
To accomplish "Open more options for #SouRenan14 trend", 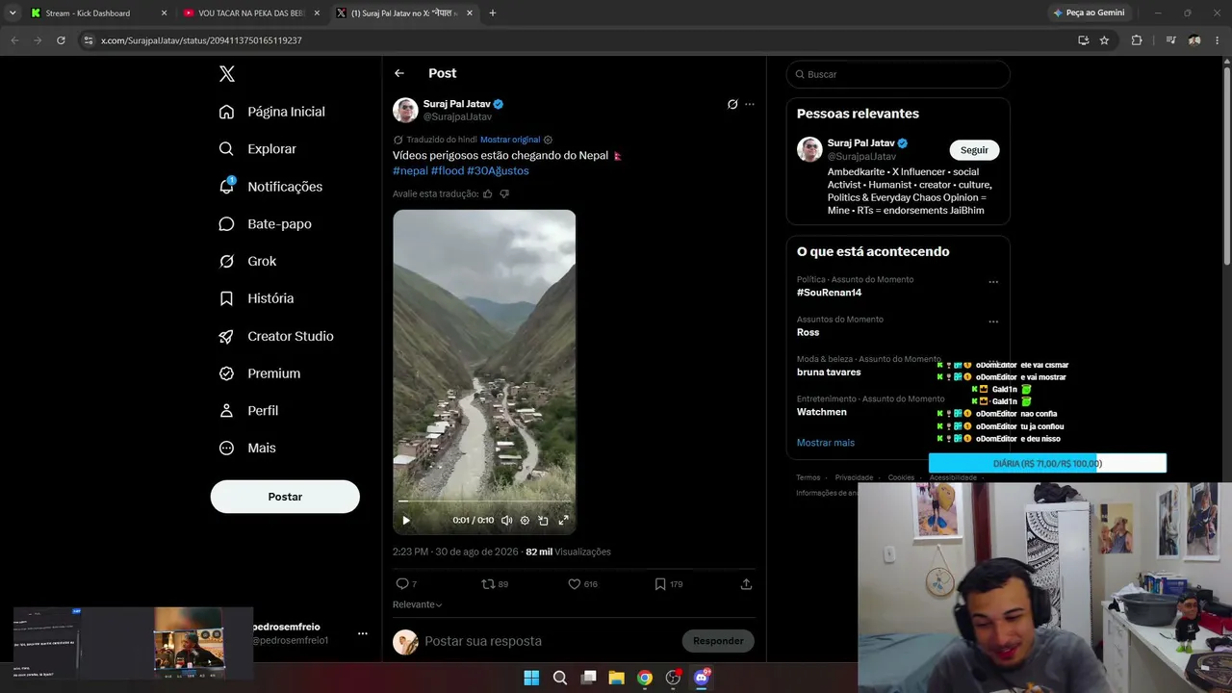I will [x=993, y=282].
